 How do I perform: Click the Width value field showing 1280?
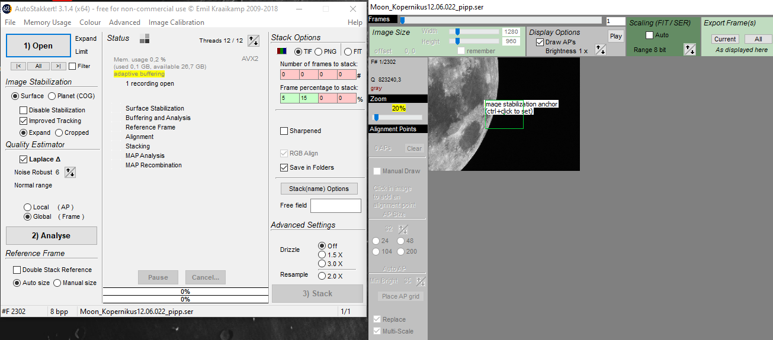point(512,31)
